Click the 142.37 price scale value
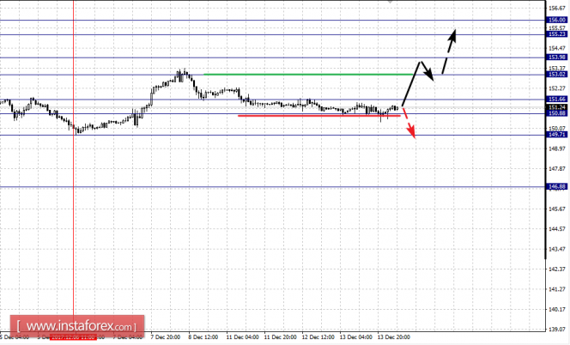The image size is (570, 345). click(x=557, y=269)
